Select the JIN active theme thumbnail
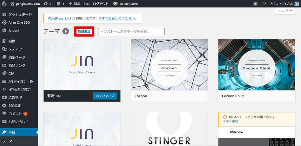This screenshot has width=301, height=146. click(x=82, y=65)
